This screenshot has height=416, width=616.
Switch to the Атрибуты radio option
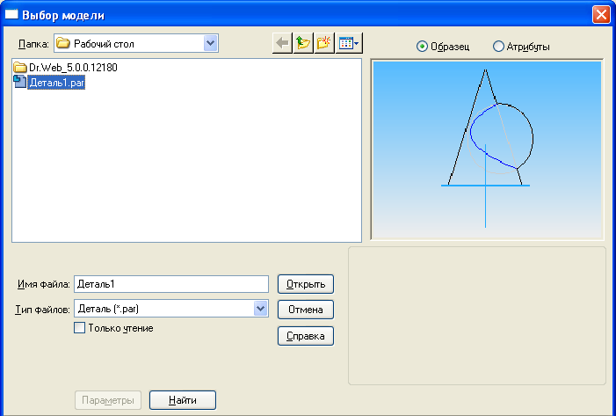coord(499,46)
